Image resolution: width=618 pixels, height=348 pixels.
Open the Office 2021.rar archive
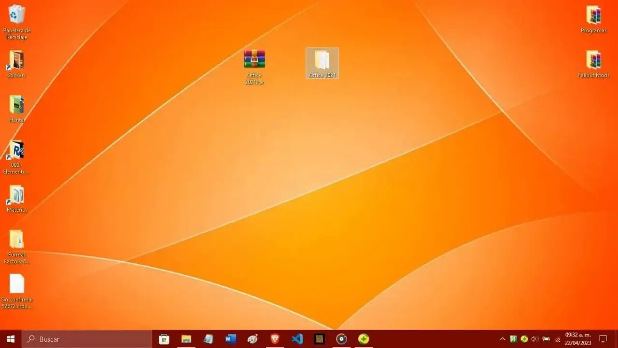[x=254, y=59]
